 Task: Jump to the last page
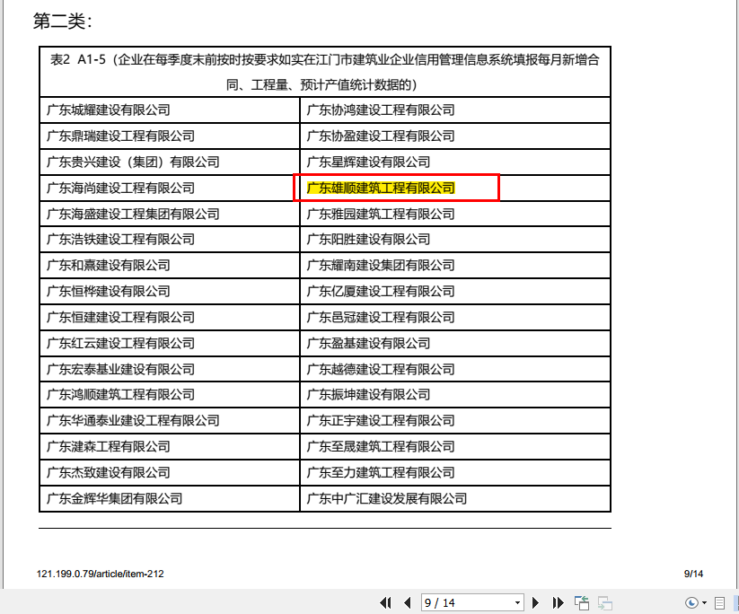(x=558, y=602)
